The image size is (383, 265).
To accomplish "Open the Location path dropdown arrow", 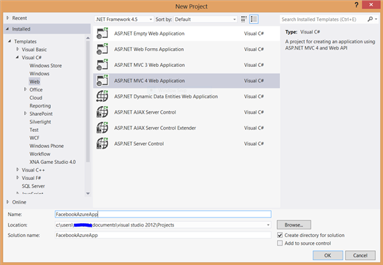I will coord(268,225).
